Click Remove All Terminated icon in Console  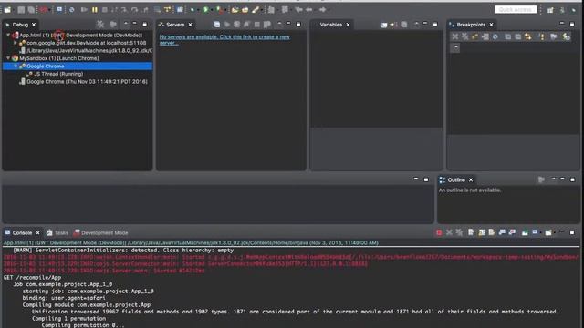pos(459,232)
